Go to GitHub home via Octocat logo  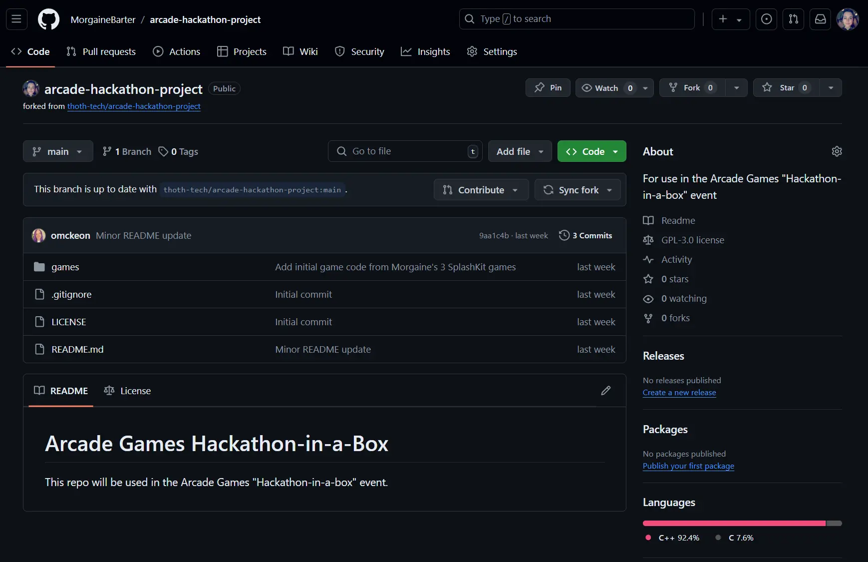(49, 19)
